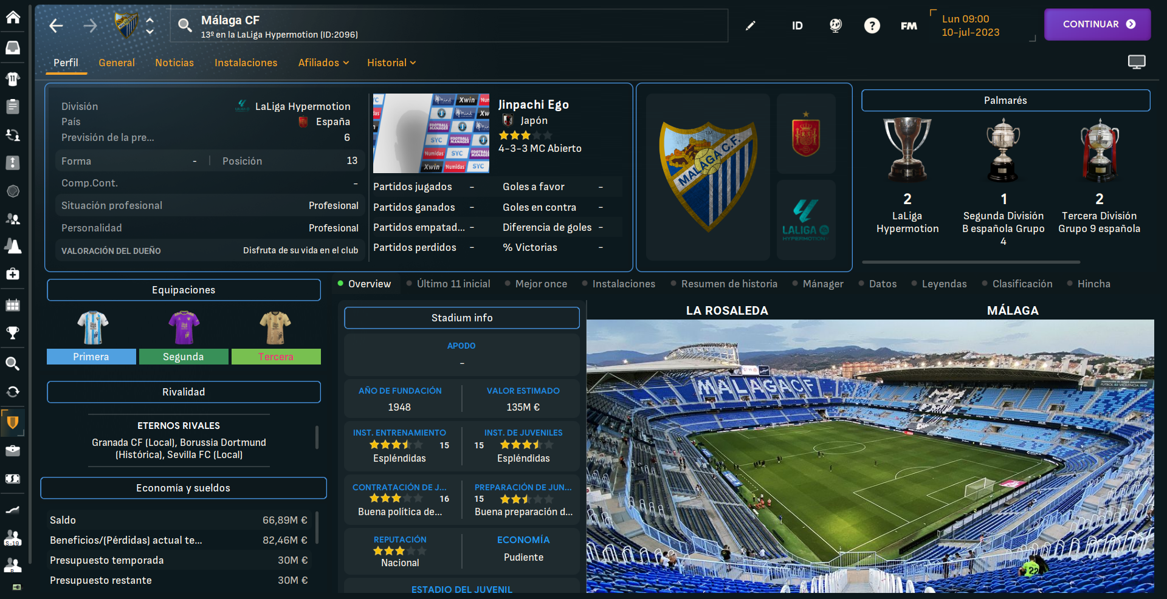Viewport: 1167px width, 599px height.
Task: Switch to the Leyendas view option
Action: pos(938,284)
